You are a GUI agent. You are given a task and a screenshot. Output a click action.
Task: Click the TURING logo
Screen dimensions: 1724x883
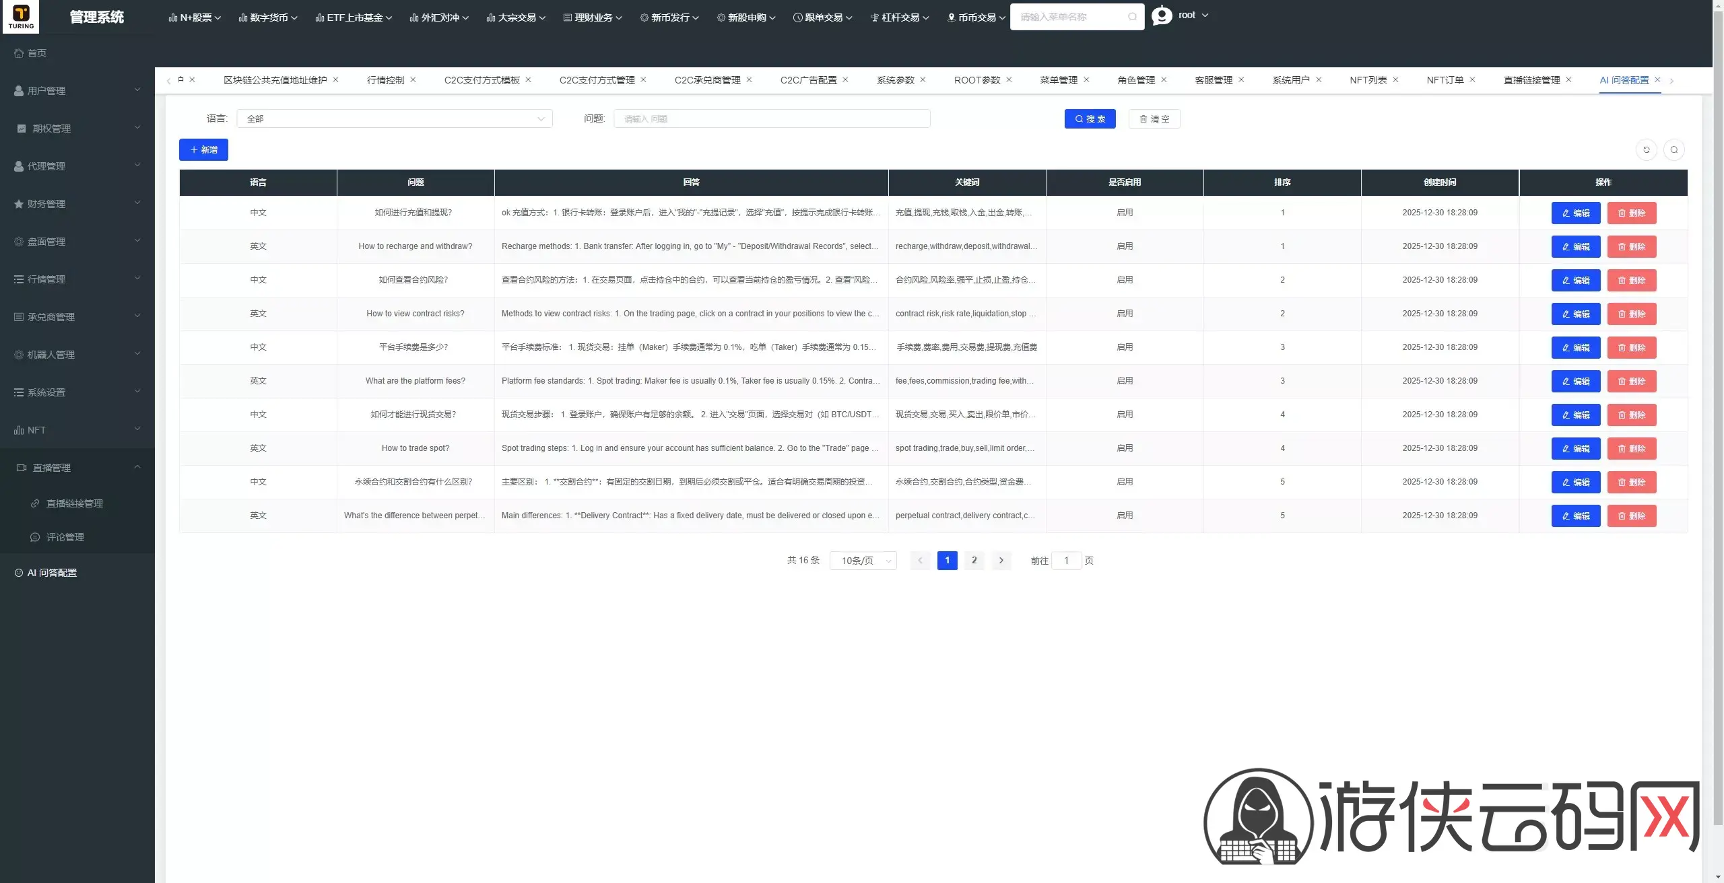click(21, 17)
